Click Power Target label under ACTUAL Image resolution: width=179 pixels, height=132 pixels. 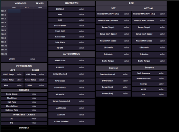coord(144,27)
